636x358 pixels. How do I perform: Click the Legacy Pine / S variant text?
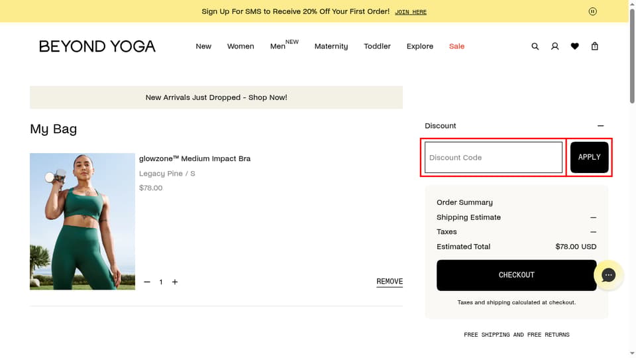[167, 174]
